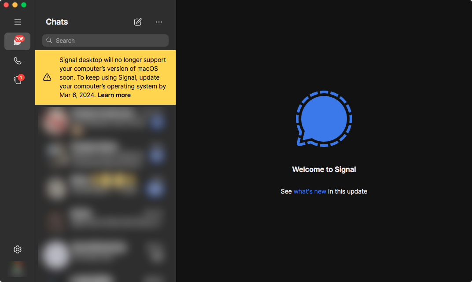The width and height of the screenshot is (472, 282).
Task: Click the warning triangle icon
Action: point(47,77)
